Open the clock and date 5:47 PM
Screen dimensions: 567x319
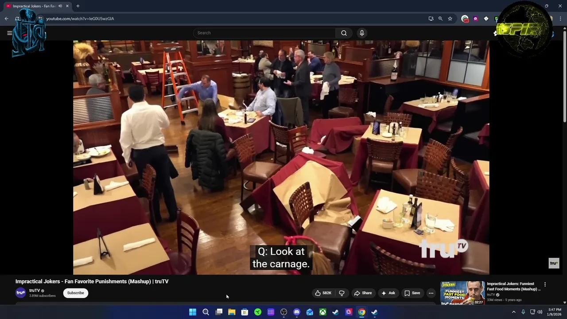pyautogui.click(x=555, y=312)
